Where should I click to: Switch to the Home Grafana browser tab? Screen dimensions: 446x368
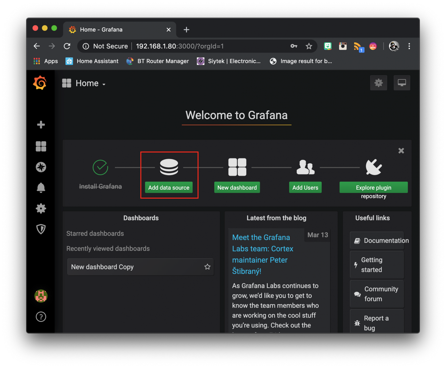click(x=101, y=29)
